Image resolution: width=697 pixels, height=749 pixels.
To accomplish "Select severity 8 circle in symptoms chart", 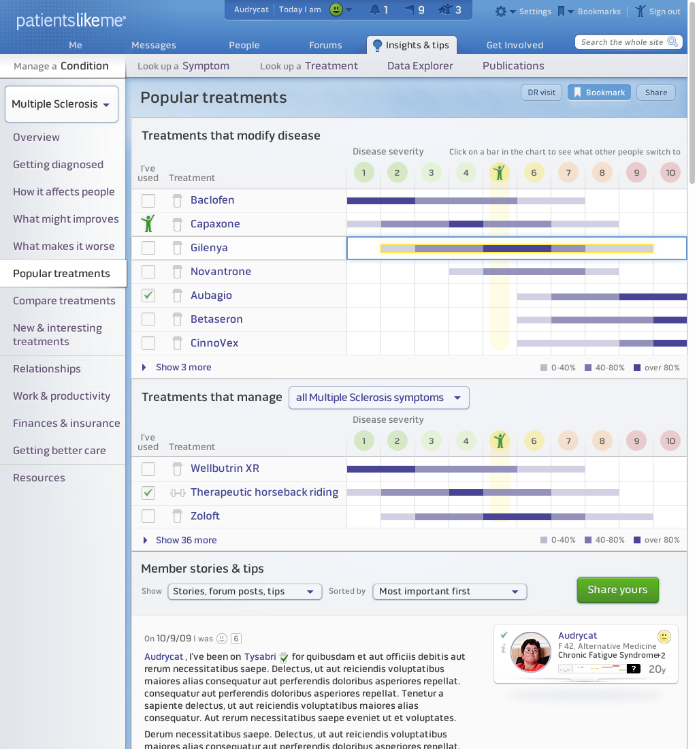I will click(602, 441).
